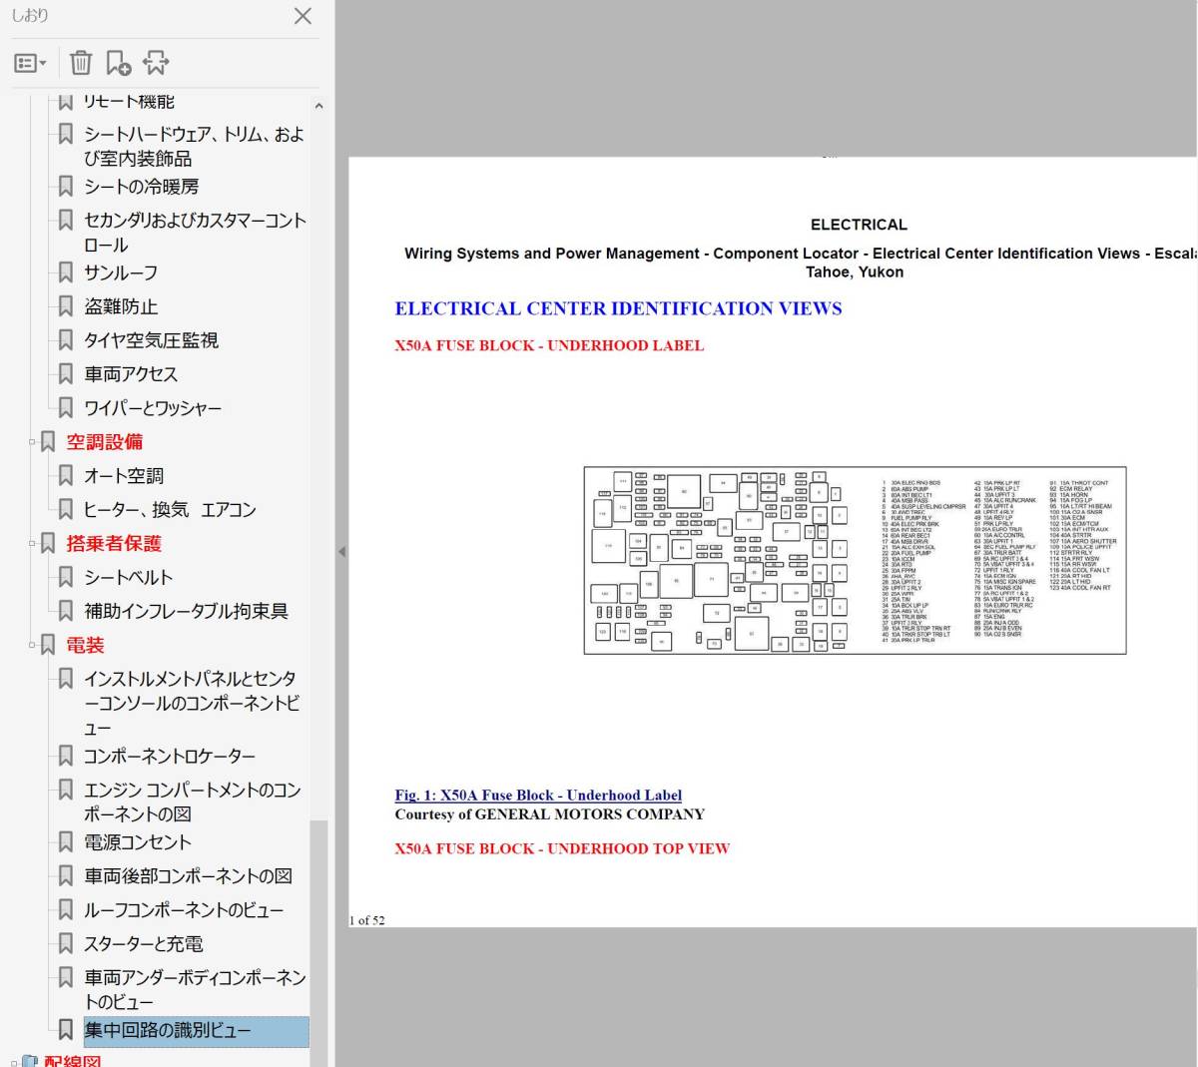Open the Fig. 1 X50A Fuse Block link
The height and width of the screenshot is (1067, 1198).
pos(538,796)
